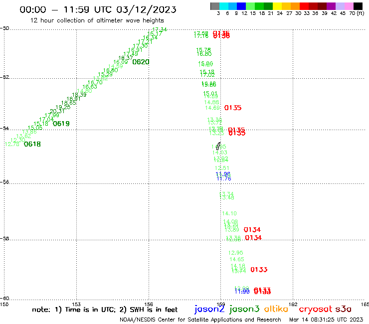Click the longitude axis label '156'
The image size is (369, 324).
149,304
